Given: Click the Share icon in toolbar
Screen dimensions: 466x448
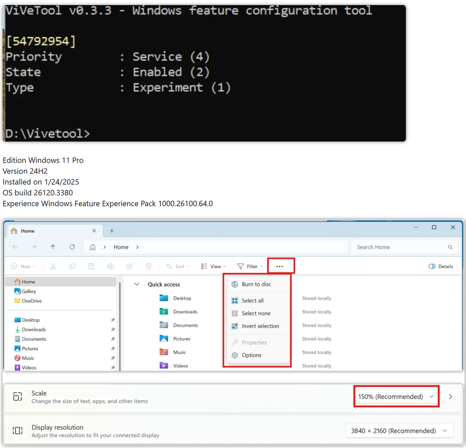Looking at the screenshot, I should [130, 267].
